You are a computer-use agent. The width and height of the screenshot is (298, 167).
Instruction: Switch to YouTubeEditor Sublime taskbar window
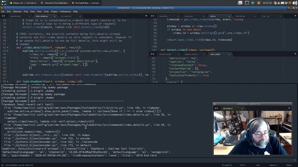(86, 3)
